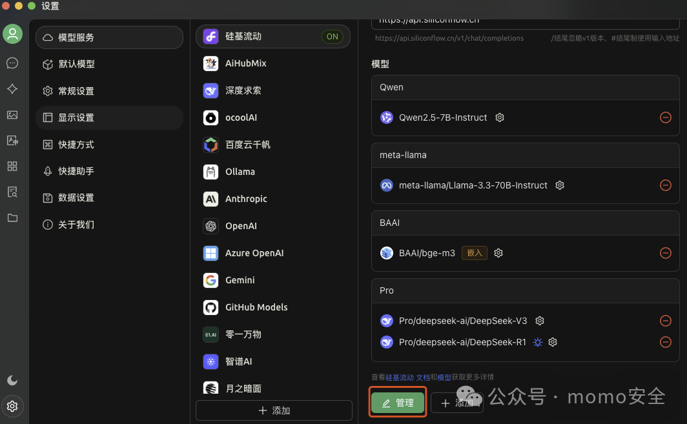687x424 pixels.
Task: Click the 嵌入 tag on BAAI/bge-m3
Action: click(475, 253)
